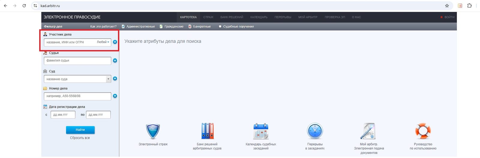
Task: Open the start date field
Action: coord(63,115)
